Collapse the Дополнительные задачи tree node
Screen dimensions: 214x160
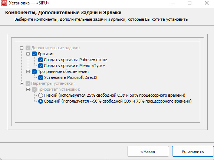point(22,48)
